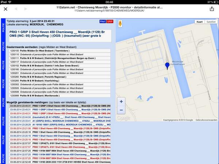Select row 1230100 Politie Teamleiders
Viewport: 219px width, 164px height.
pos(60,51)
